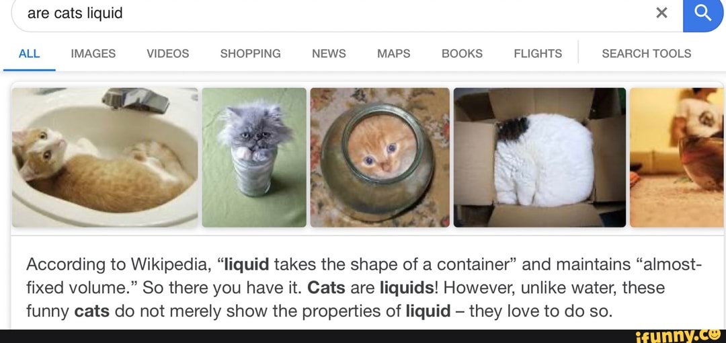Screen dimensions: 726x343
Task: Expand SEARCH TOOLS options
Action: point(647,54)
